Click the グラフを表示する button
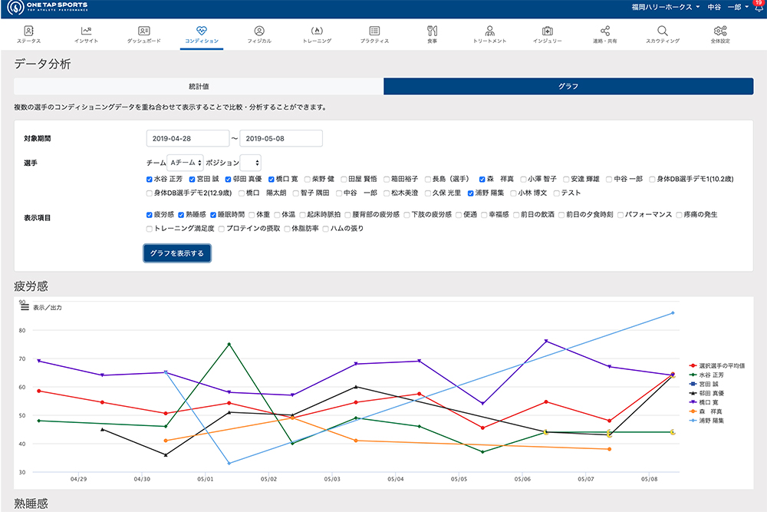Image resolution: width=767 pixels, height=512 pixels. (176, 253)
